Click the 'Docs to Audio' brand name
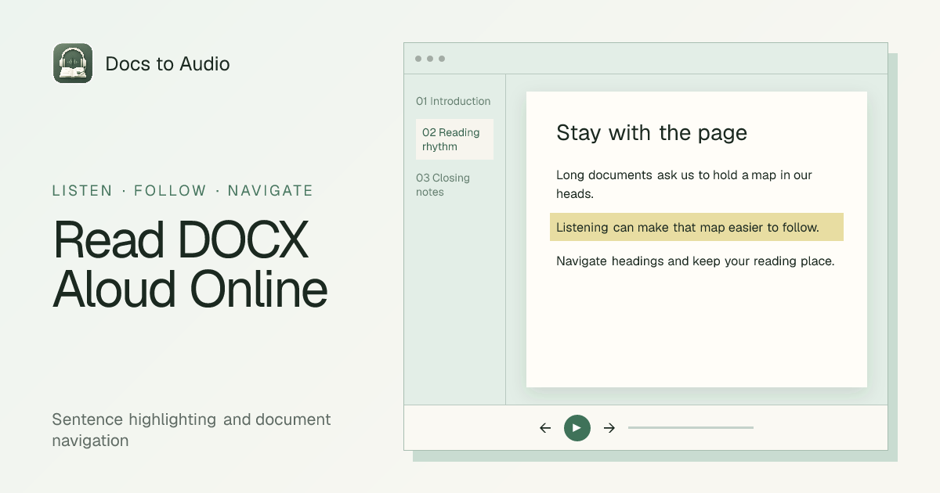The height and width of the screenshot is (493, 940). pos(168,64)
